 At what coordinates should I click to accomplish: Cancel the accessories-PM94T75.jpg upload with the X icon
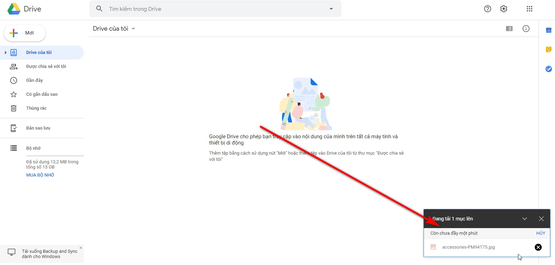point(538,247)
